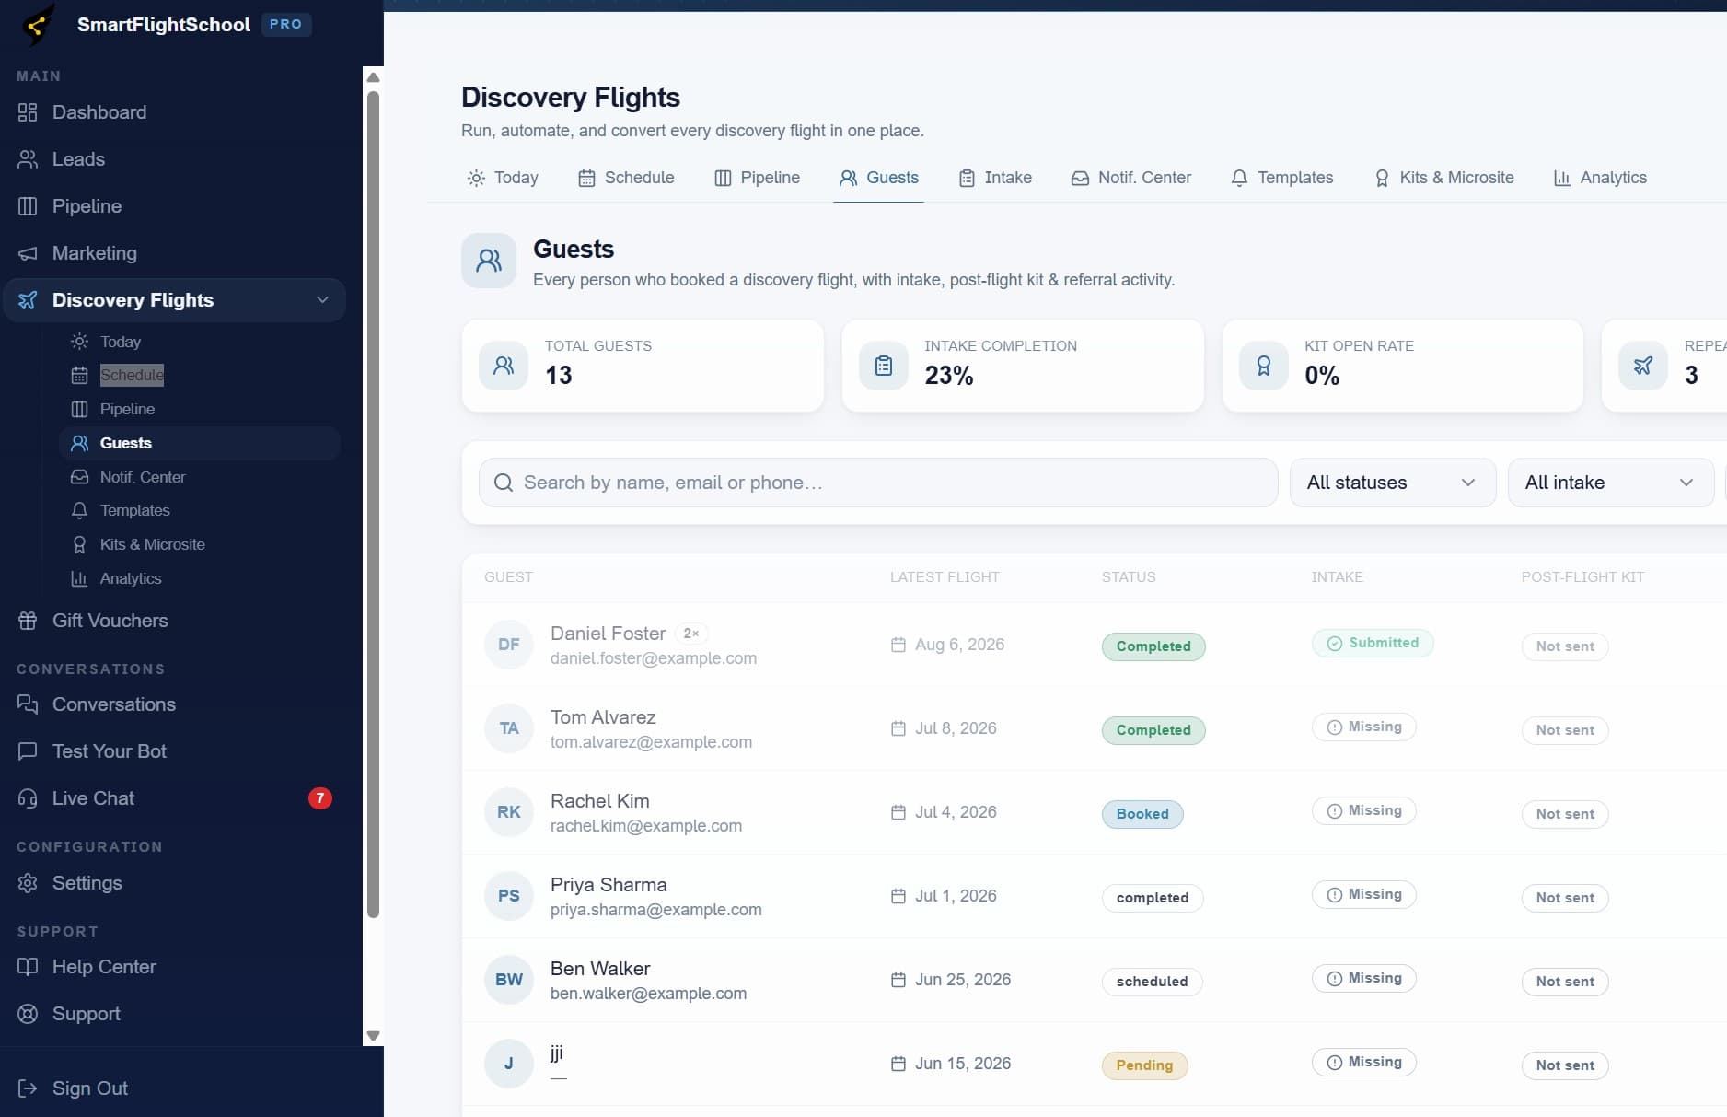Click the Settings gear icon in sidebar
1727x1117 pixels.
click(x=28, y=883)
